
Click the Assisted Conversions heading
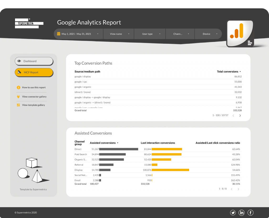pos(93,133)
